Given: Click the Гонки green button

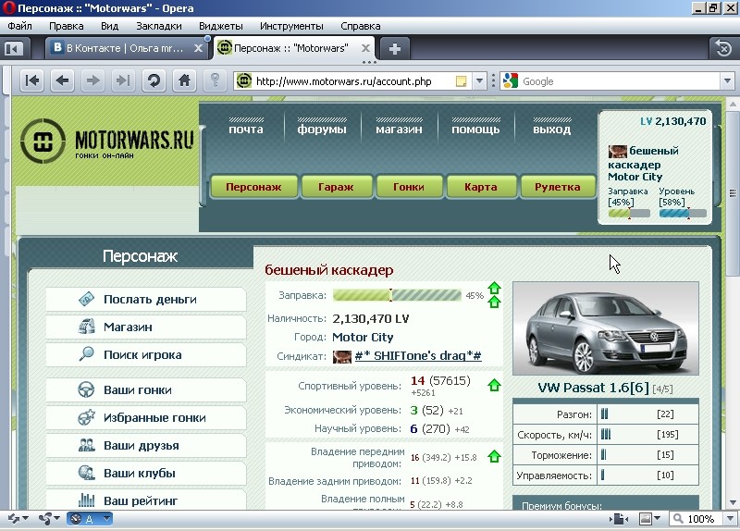Looking at the screenshot, I should coord(409,187).
